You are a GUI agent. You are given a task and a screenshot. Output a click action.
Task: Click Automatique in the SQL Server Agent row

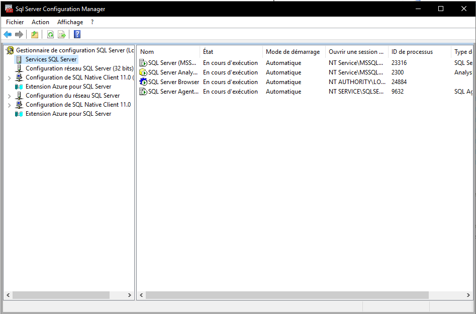click(283, 92)
